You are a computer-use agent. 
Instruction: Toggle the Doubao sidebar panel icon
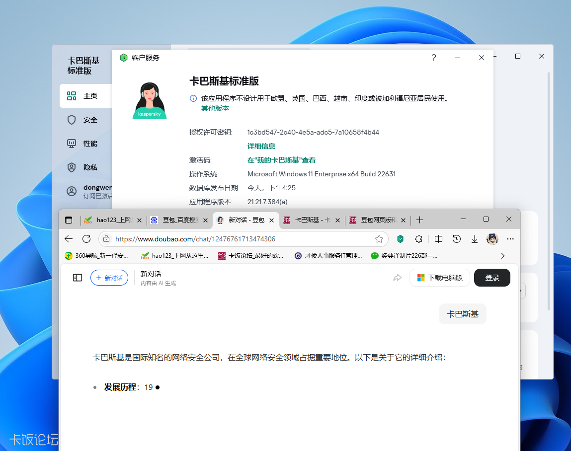point(78,278)
